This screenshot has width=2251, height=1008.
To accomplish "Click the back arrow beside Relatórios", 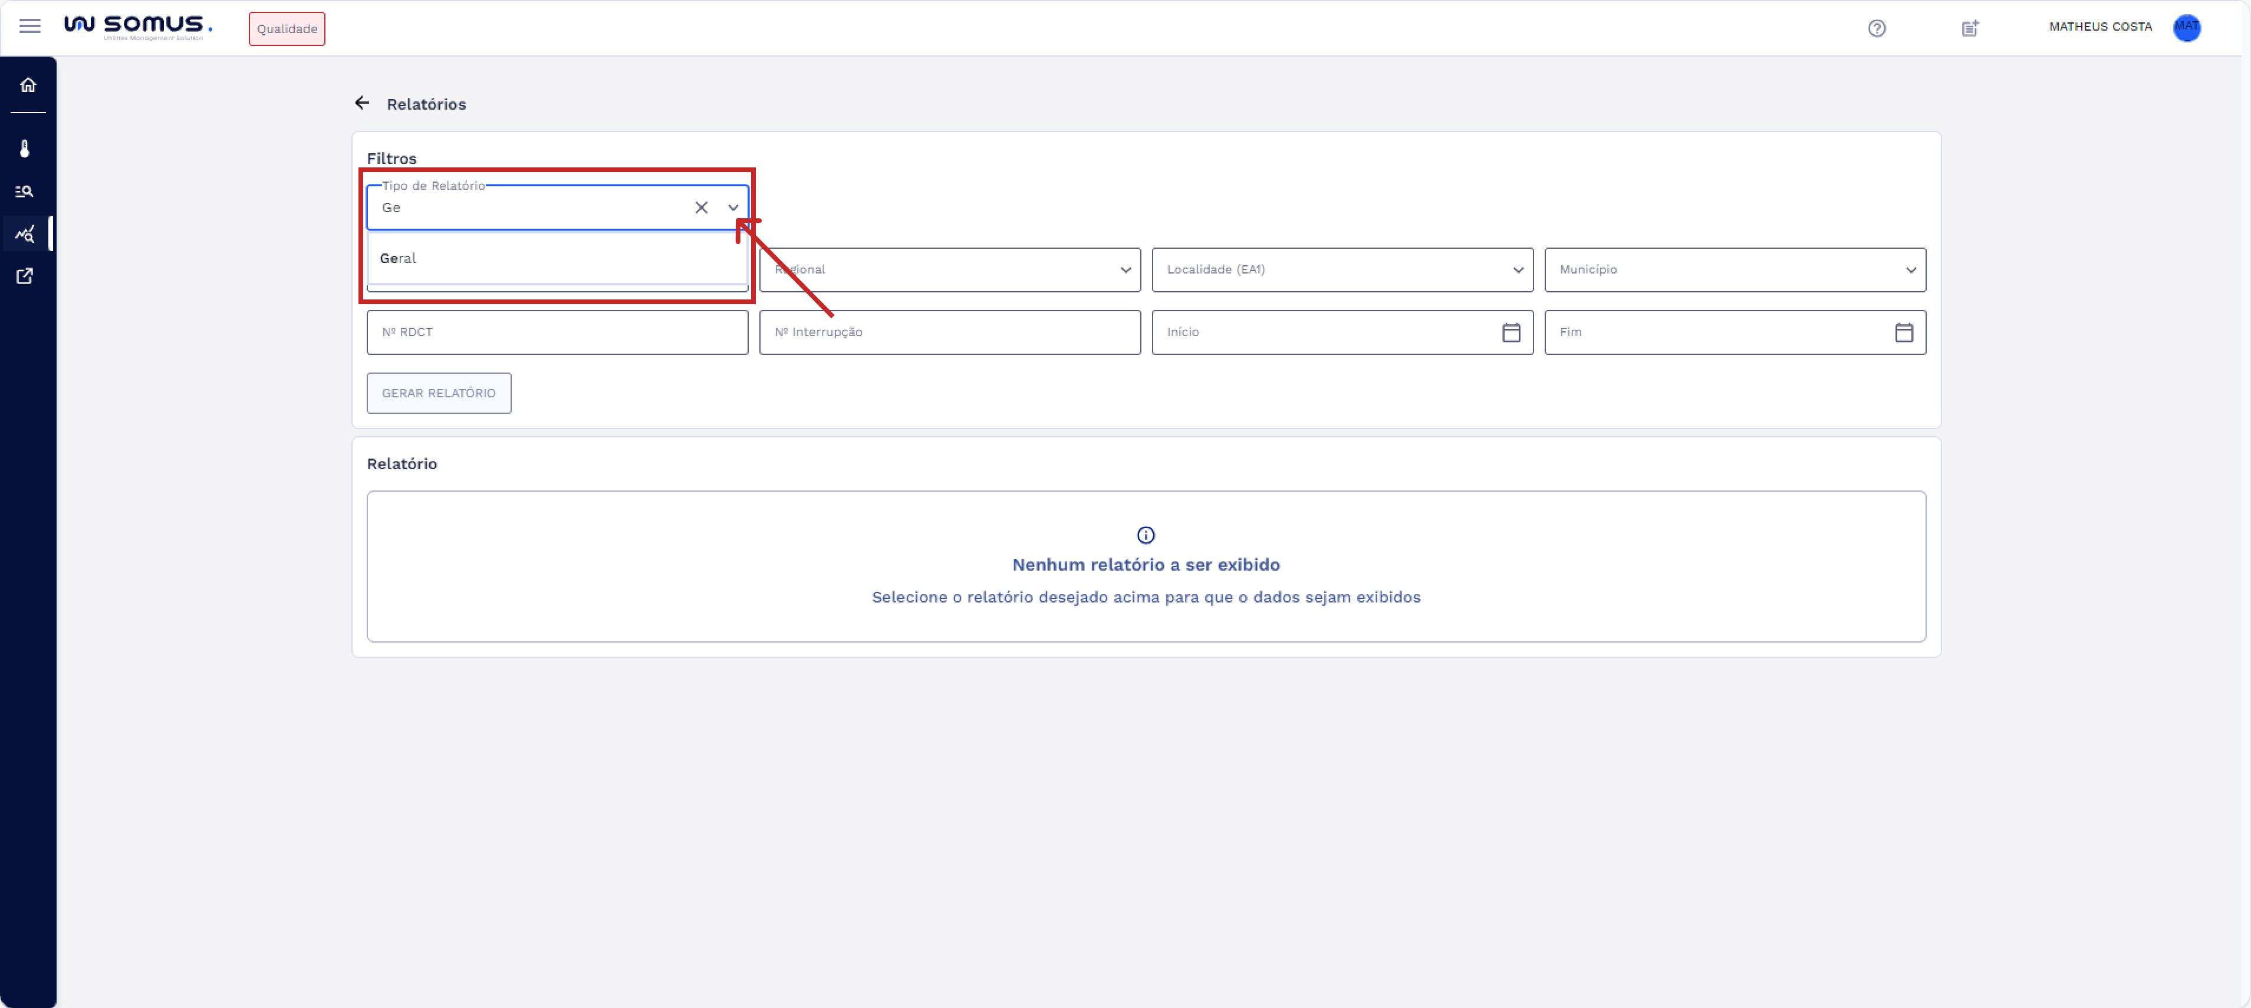I will pyautogui.click(x=362, y=103).
